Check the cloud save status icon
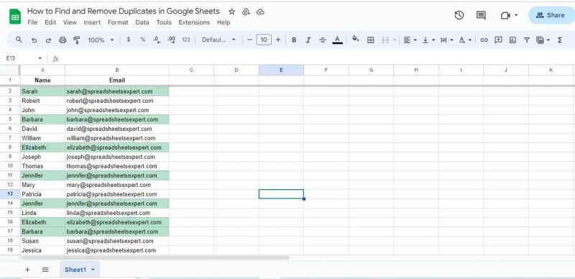 point(260,12)
